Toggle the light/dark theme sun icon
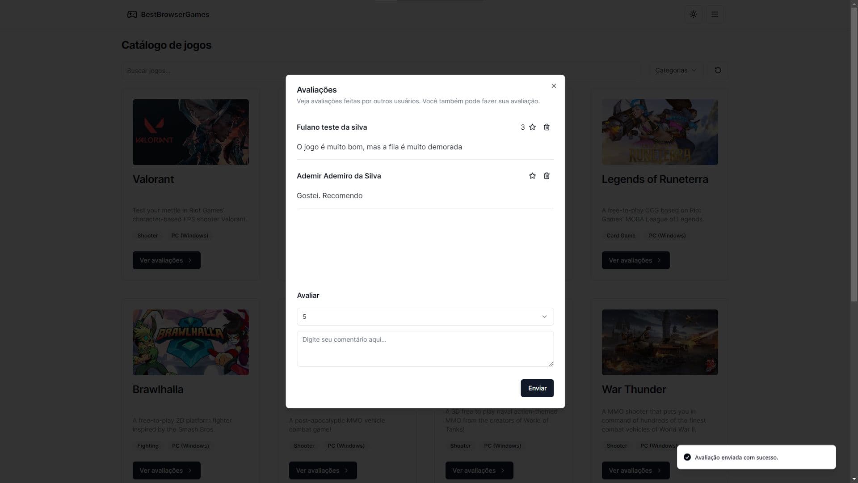Image resolution: width=858 pixels, height=483 pixels. click(693, 14)
